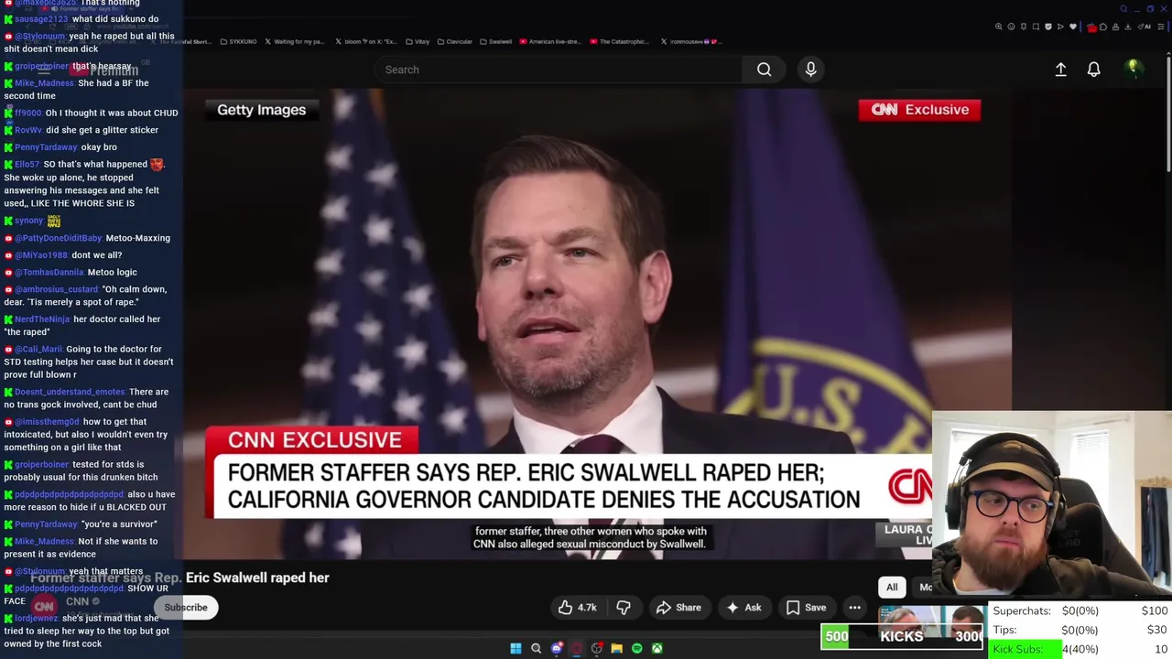
Task: Select the 'All' filter chip
Action: point(892,587)
